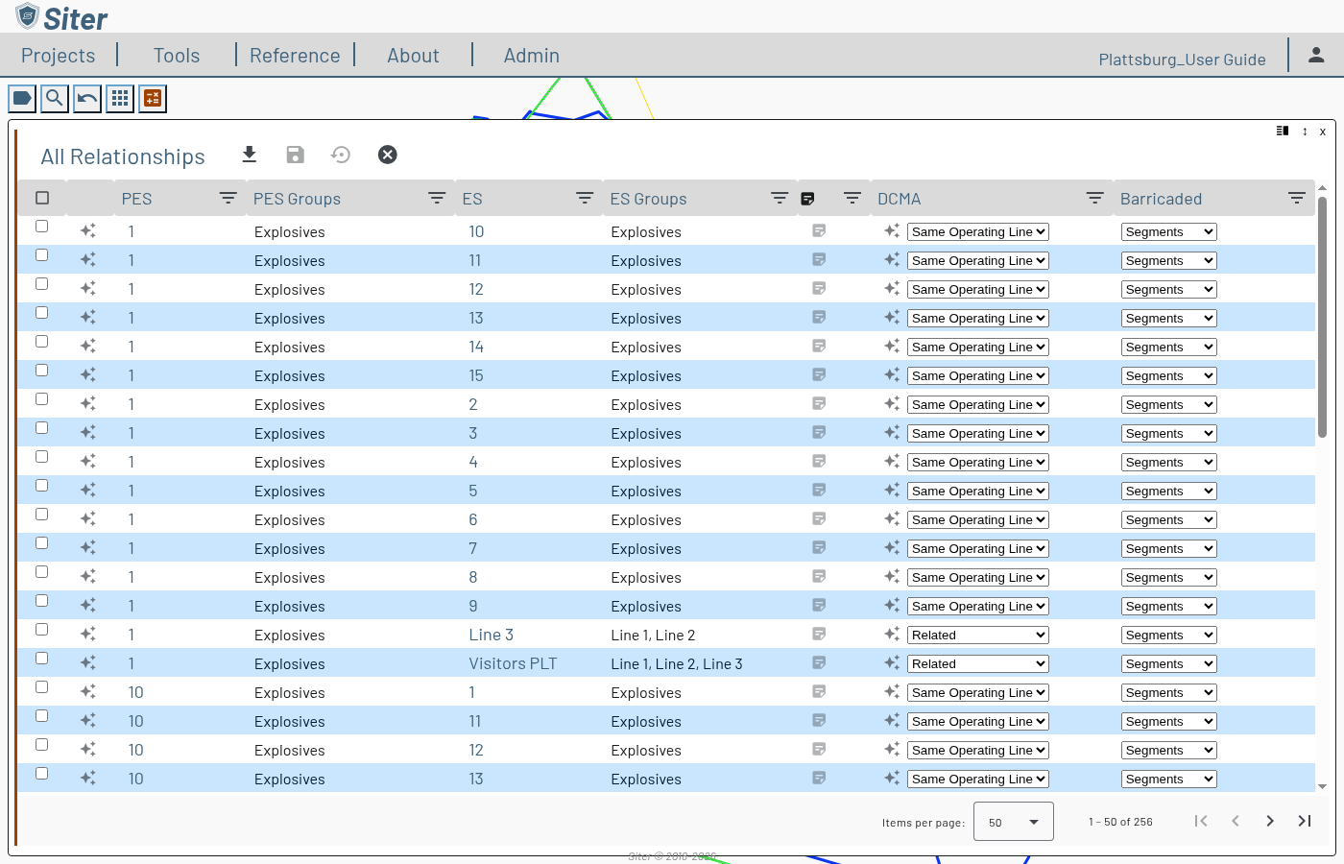Viewport: 1344px width, 864px height.
Task: Open the magnifier search tool
Action: pos(55,98)
